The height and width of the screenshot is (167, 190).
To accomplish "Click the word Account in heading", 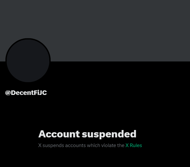I will pyautogui.click(x=59, y=134).
